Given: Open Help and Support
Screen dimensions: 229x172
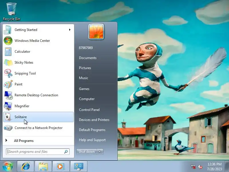Looking at the screenshot, I should pyautogui.click(x=92, y=140).
